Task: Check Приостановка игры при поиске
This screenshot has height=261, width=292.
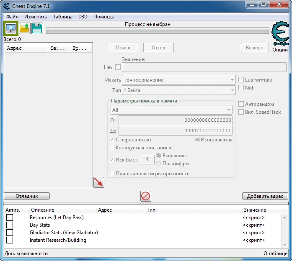Action: coord(111,174)
